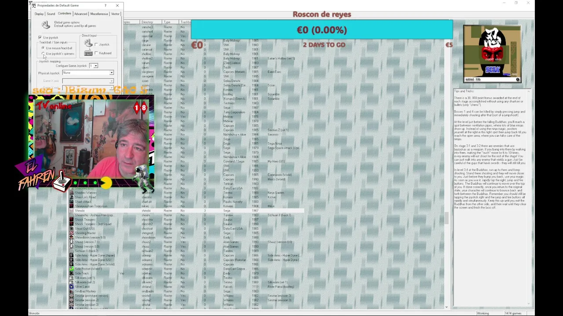This screenshot has height=316, width=563.
Task: Click the Shoot Out (US) game icon
Action: click(x=71, y=229)
